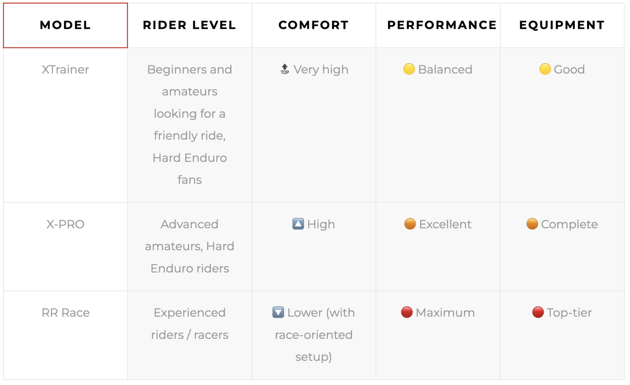This screenshot has width=630, height=385.
Task: Click the red circle beside Top-tier
Action: [x=538, y=313]
